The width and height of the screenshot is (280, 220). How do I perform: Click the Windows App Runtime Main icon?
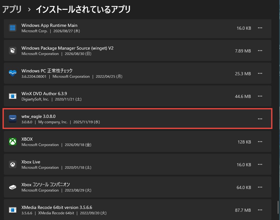[x=13, y=28]
